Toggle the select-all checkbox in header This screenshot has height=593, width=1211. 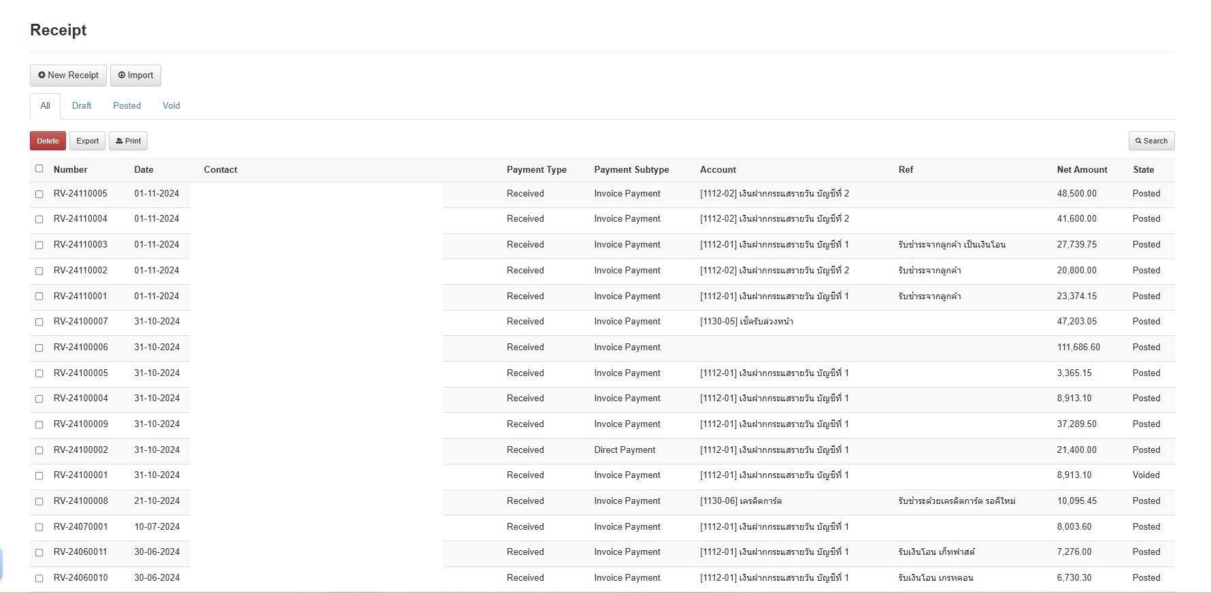coord(39,169)
